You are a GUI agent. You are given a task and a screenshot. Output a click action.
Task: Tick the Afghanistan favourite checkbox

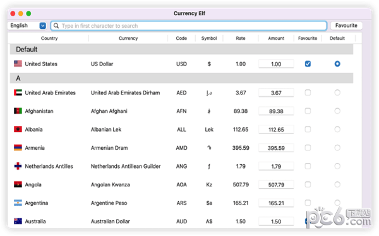(x=308, y=111)
